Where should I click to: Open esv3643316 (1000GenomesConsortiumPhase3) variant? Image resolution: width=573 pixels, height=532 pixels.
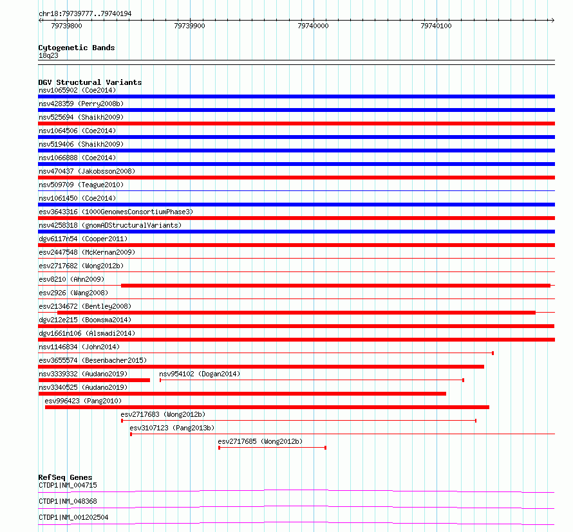tap(116, 212)
